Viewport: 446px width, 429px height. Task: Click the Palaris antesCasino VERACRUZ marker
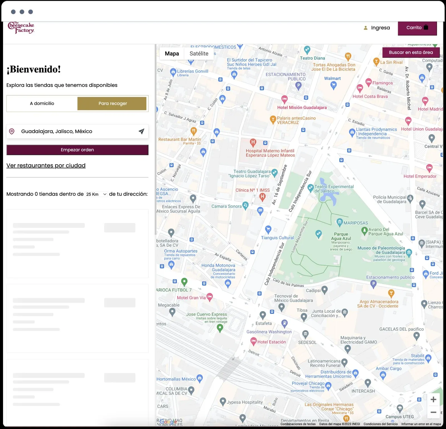[273, 120]
